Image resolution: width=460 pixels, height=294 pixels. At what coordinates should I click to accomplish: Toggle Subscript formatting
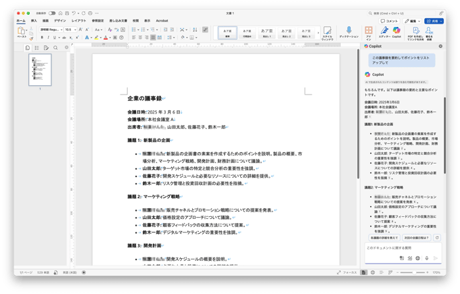pyautogui.click(x=71, y=38)
